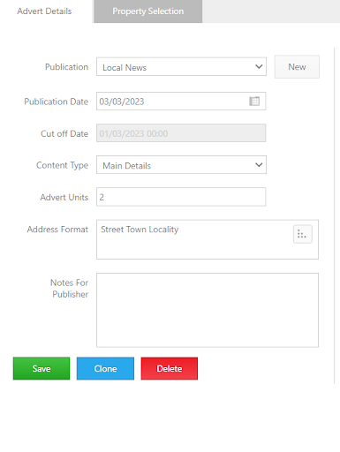340x452 pixels.
Task: Click the Address Format label
Action: [57, 230]
